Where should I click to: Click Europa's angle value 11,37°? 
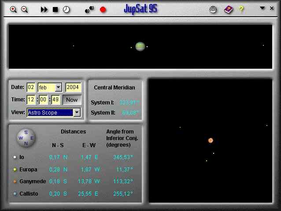tap(125, 170)
